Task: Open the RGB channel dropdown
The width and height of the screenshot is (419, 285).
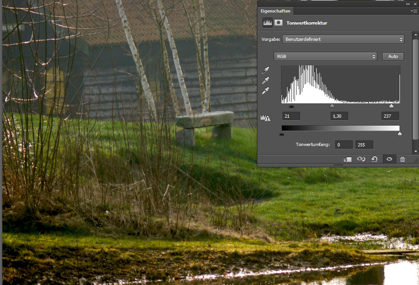Action: pos(325,57)
